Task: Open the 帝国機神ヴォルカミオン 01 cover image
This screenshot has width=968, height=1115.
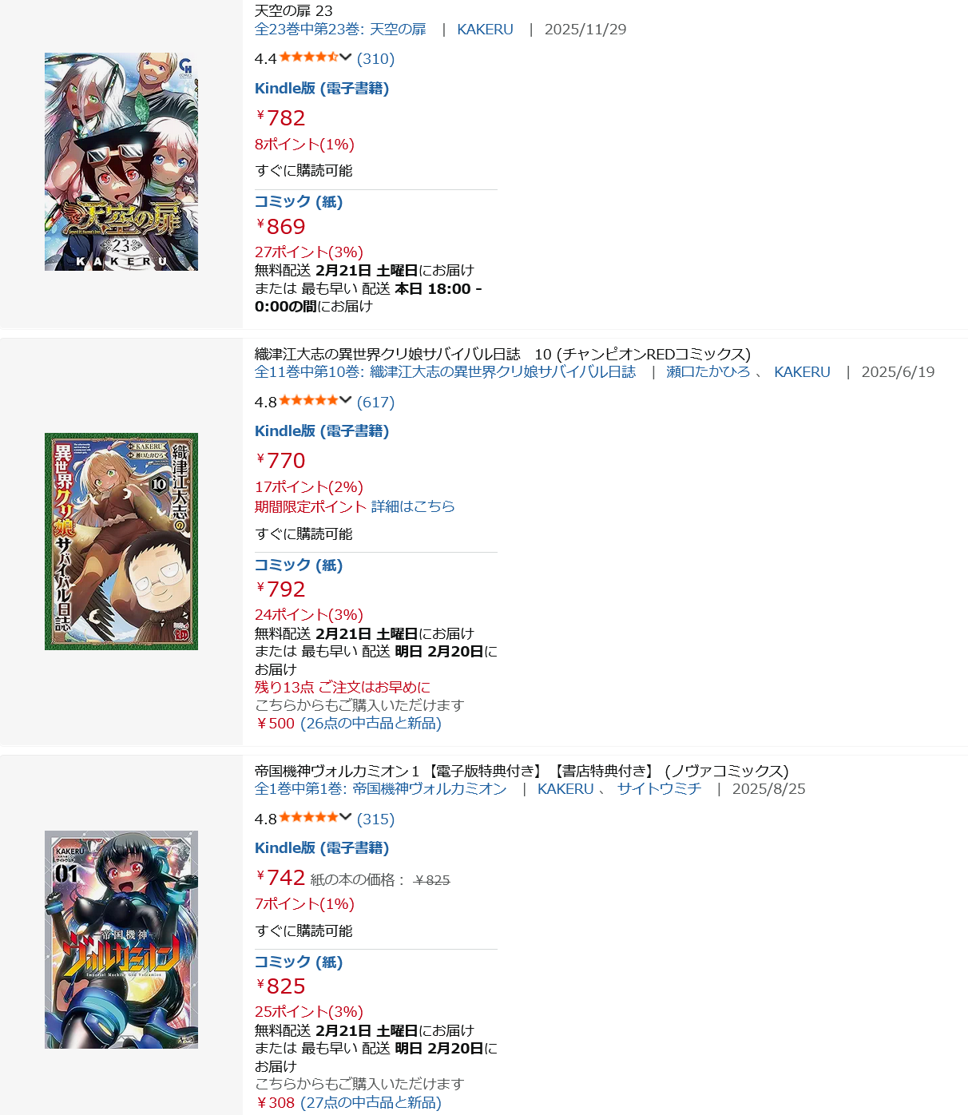Action: 121,939
